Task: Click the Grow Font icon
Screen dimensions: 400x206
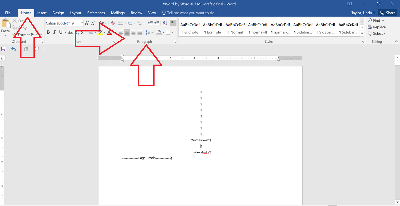Action: pyautogui.click(x=87, y=23)
